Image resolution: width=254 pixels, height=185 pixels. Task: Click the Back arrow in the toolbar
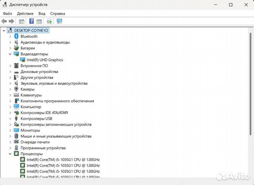point(4,21)
